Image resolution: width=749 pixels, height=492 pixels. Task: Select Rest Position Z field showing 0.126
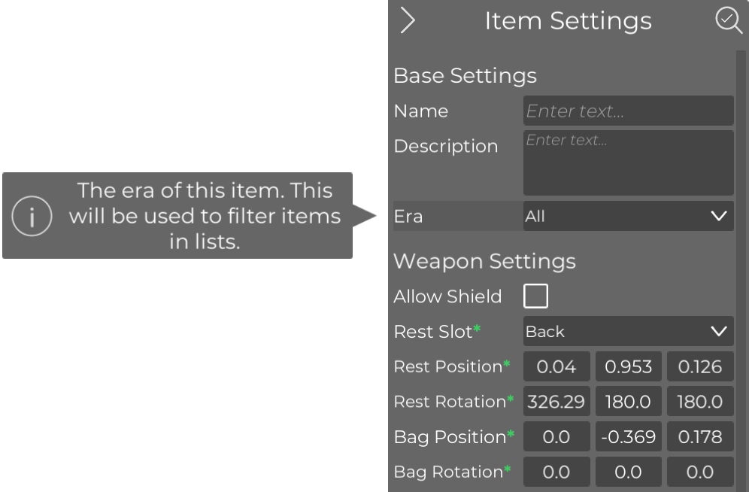tap(699, 367)
